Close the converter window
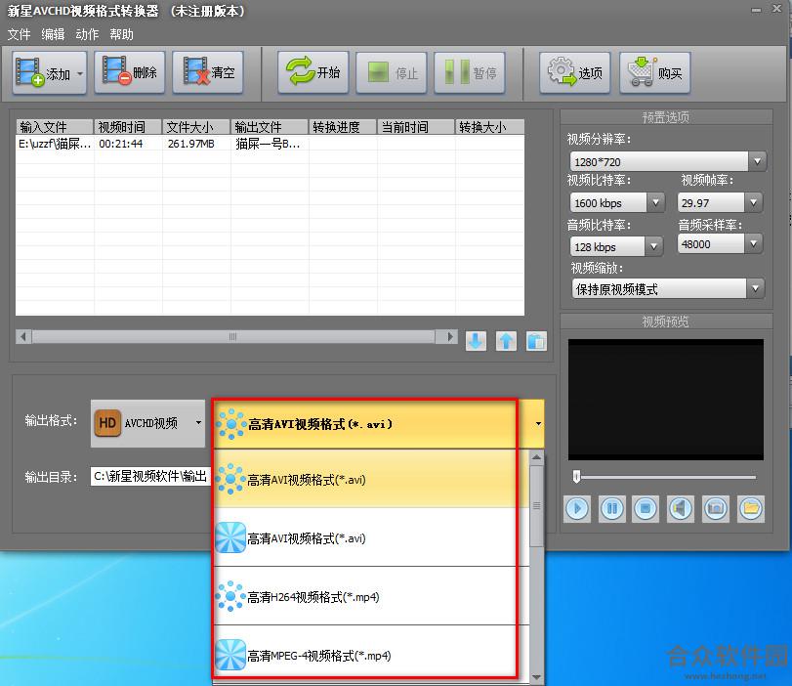Screen dimensions: 792x686 pyautogui.click(x=776, y=9)
